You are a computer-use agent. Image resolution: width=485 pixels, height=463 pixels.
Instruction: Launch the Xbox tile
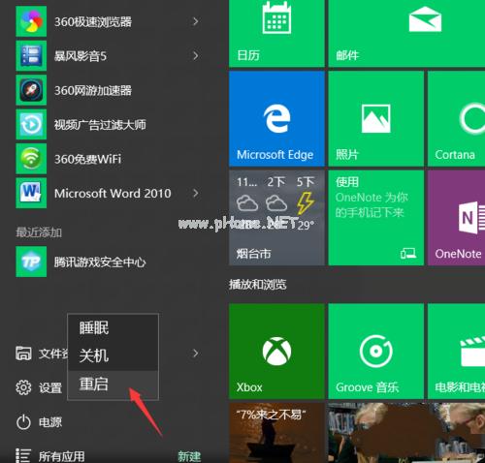tap(276, 351)
